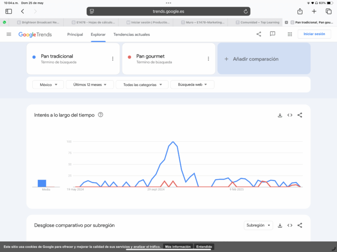The height and width of the screenshot is (252, 337).
Task: Go to the Principal tab
Action: 75,34
